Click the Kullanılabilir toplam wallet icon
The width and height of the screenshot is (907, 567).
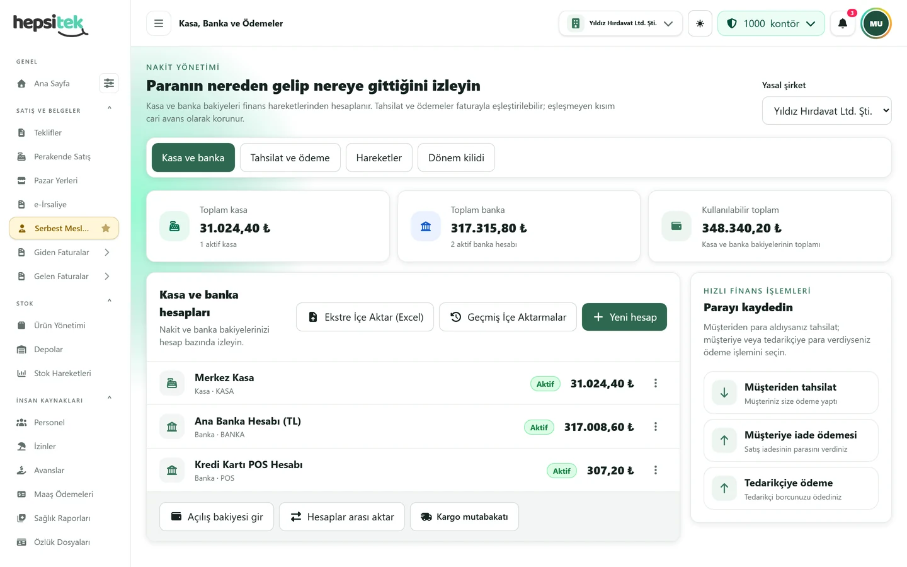pyautogui.click(x=676, y=226)
